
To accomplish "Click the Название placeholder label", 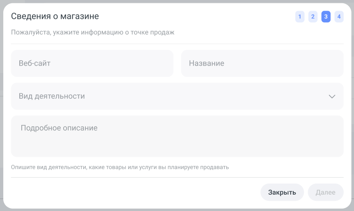I will [207, 64].
